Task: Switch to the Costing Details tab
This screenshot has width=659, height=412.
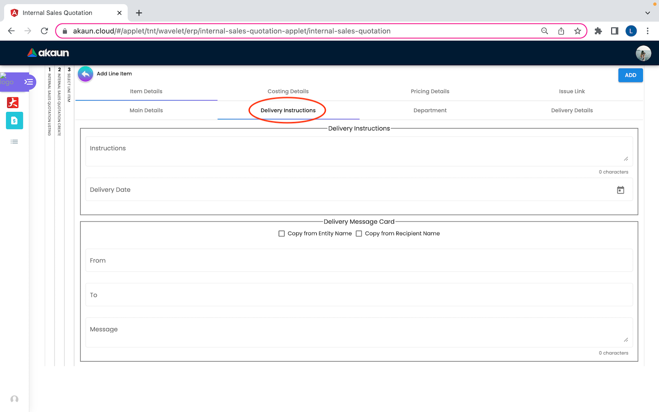Action: 288,92
